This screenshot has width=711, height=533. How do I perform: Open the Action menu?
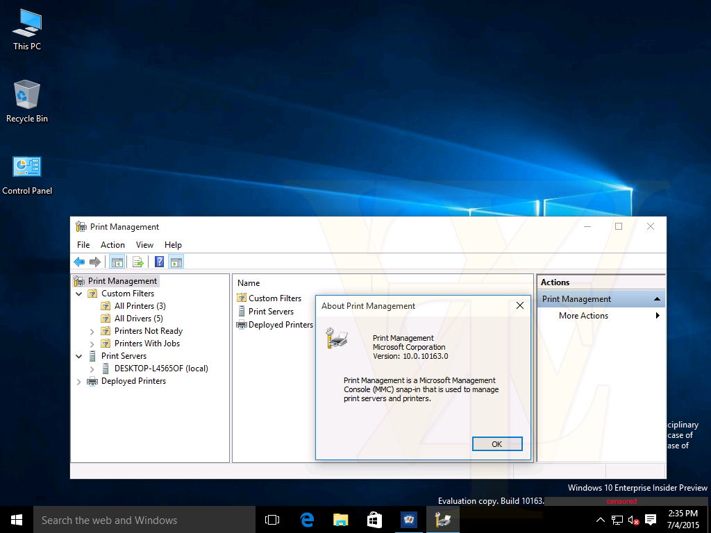pos(112,245)
